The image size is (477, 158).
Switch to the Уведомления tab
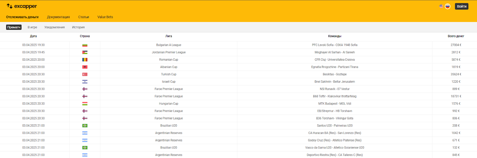click(55, 27)
